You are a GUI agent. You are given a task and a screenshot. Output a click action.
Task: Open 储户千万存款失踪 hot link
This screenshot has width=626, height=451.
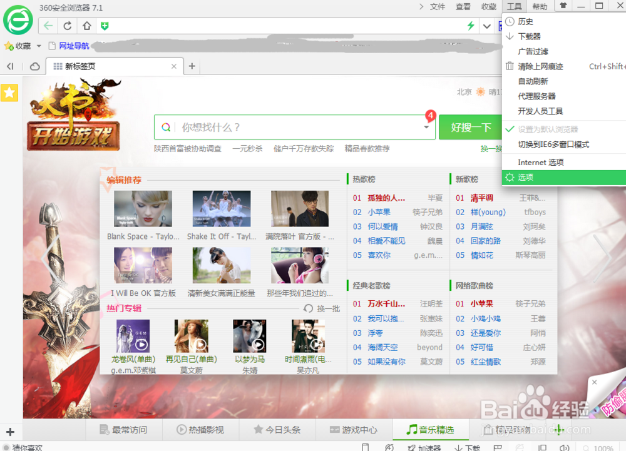[x=304, y=149]
